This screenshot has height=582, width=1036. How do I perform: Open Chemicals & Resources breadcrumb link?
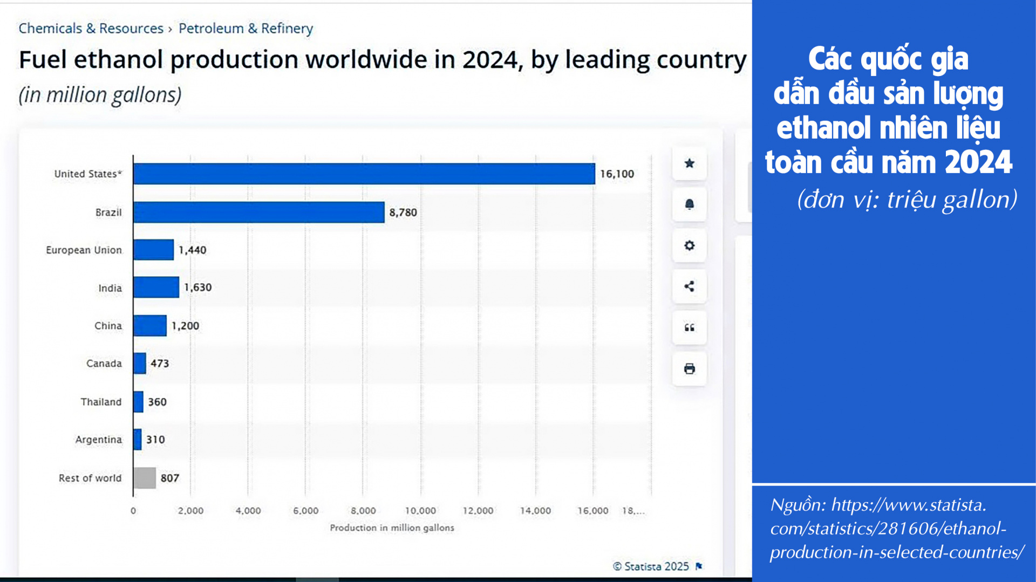91,28
